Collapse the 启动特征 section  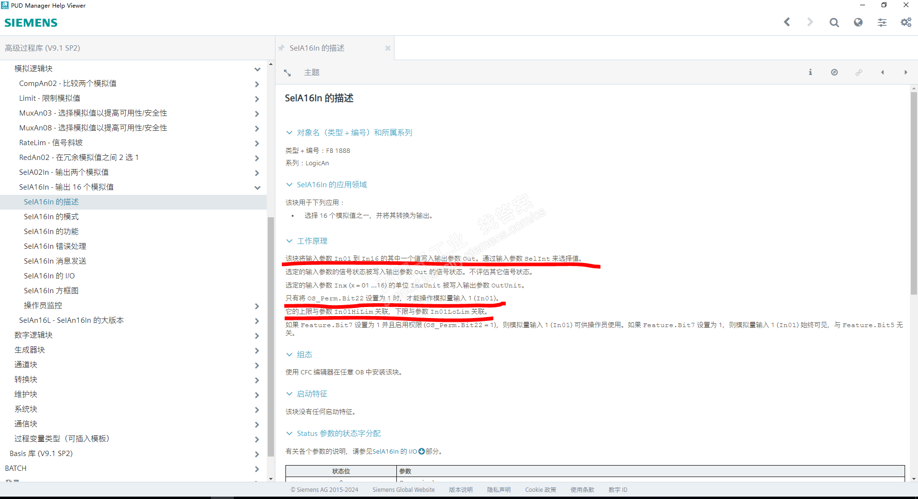(289, 394)
